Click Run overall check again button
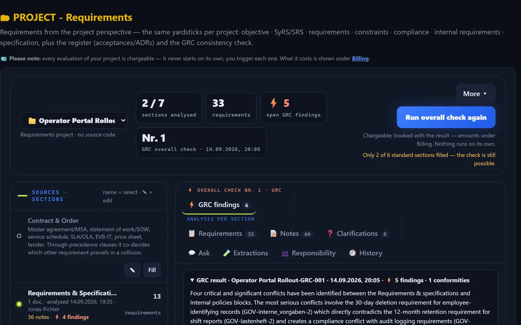521x325 pixels. coord(446,117)
